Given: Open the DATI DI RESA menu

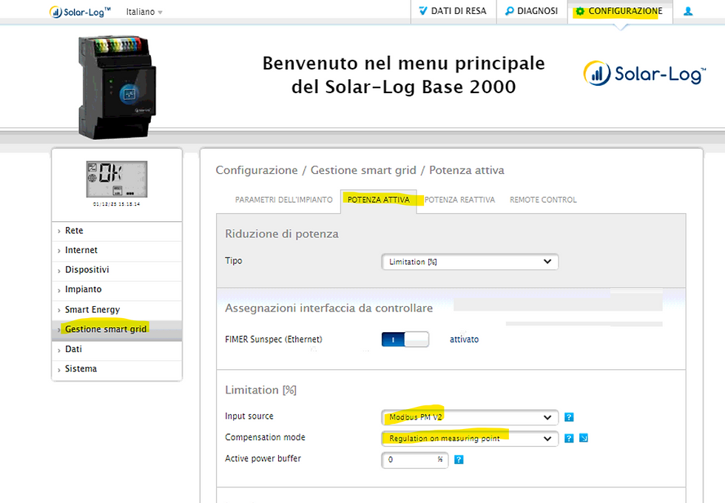Looking at the screenshot, I should (453, 11).
